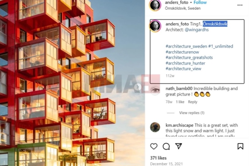Screen dimensions: 249x166
Task: Open the km.archiscape username in comments
Action: tap(179, 125)
